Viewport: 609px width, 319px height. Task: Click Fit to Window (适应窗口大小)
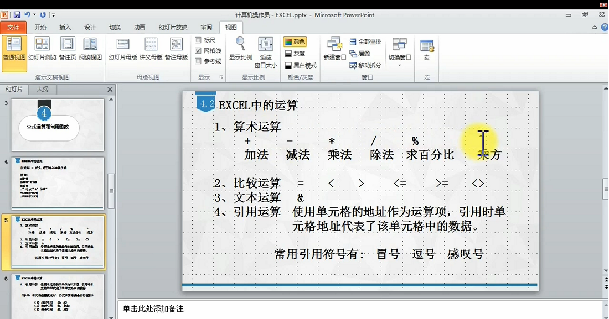tap(266, 53)
